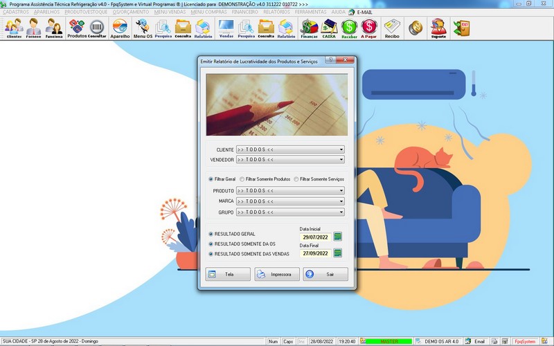554x346 pixels.
Task: Open the MENU VENDAS menu
Action: pos(170,12)
